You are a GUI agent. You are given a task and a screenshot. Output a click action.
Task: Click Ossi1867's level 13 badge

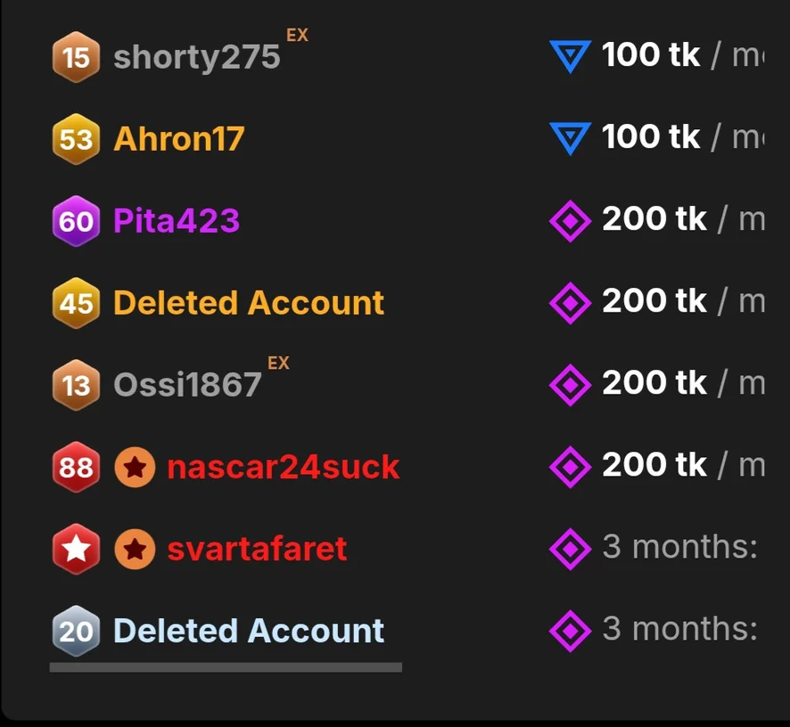(x=76, y=385)
